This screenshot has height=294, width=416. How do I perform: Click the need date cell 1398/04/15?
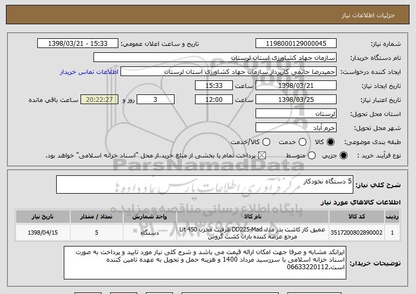point(43,233)
